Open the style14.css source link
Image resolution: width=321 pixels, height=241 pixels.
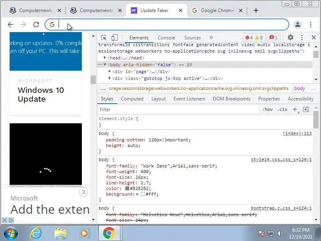pyautogui.click(x=281, y=159)
